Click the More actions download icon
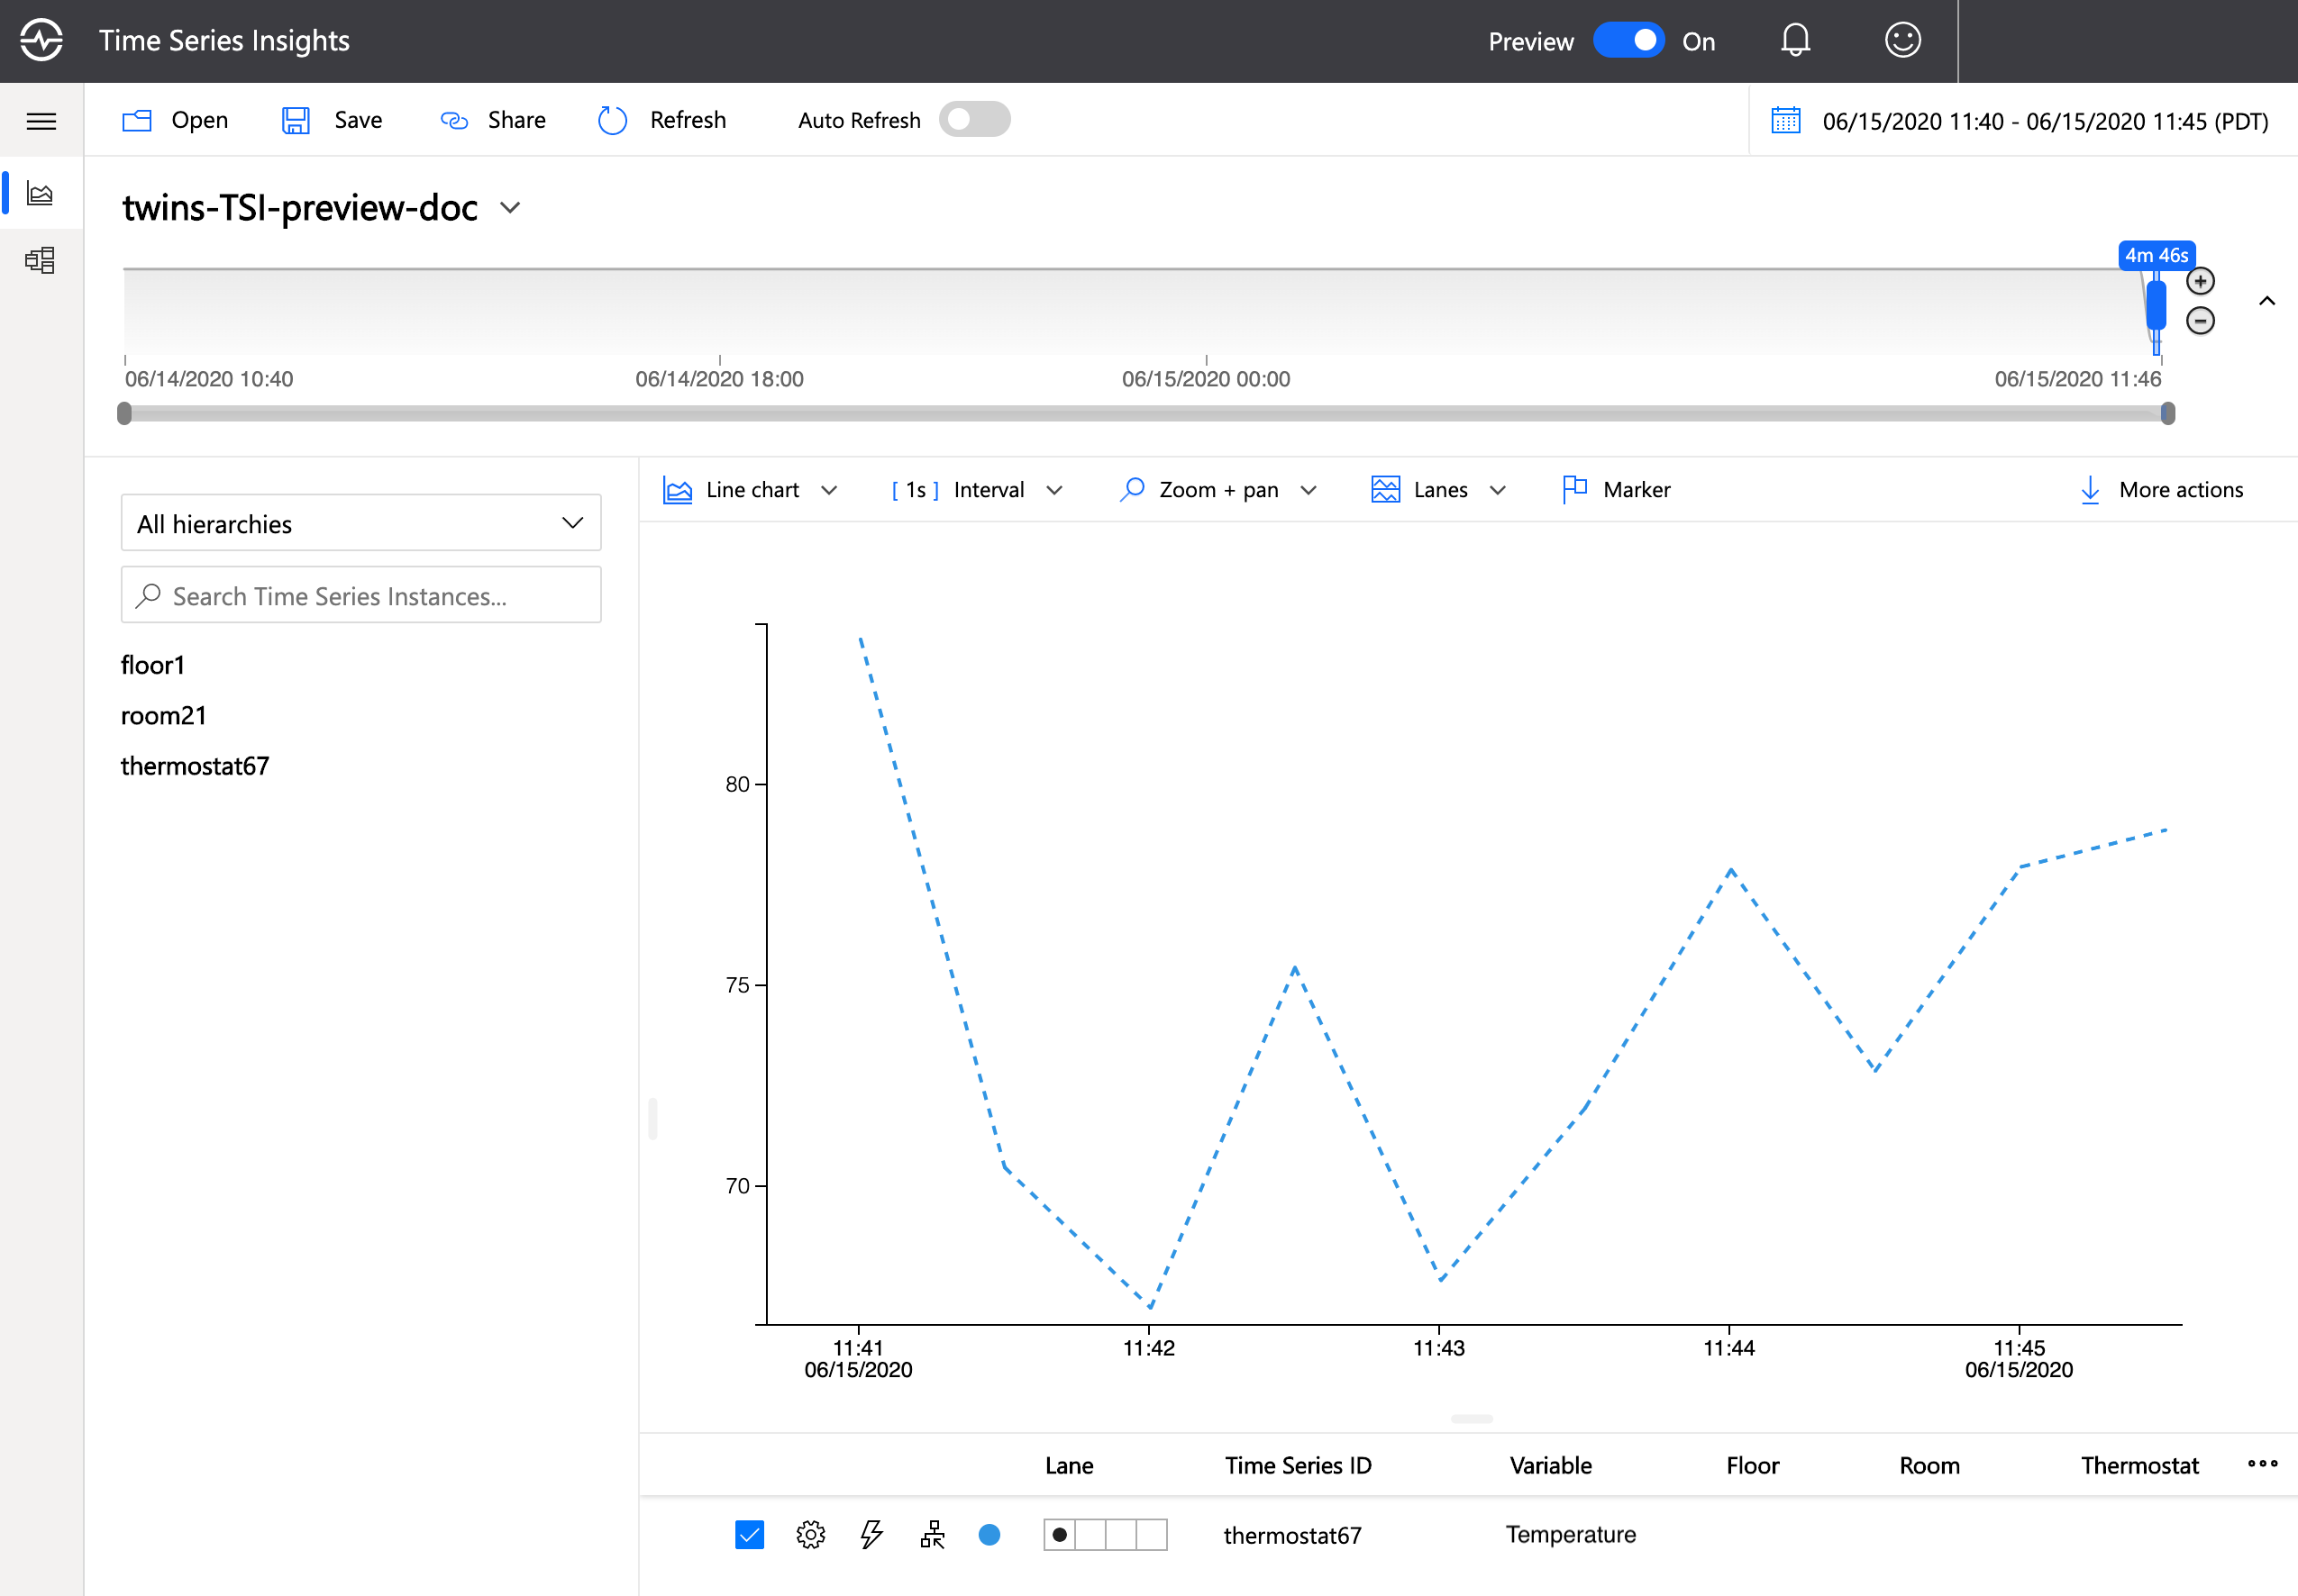 tap(2090, 489)
